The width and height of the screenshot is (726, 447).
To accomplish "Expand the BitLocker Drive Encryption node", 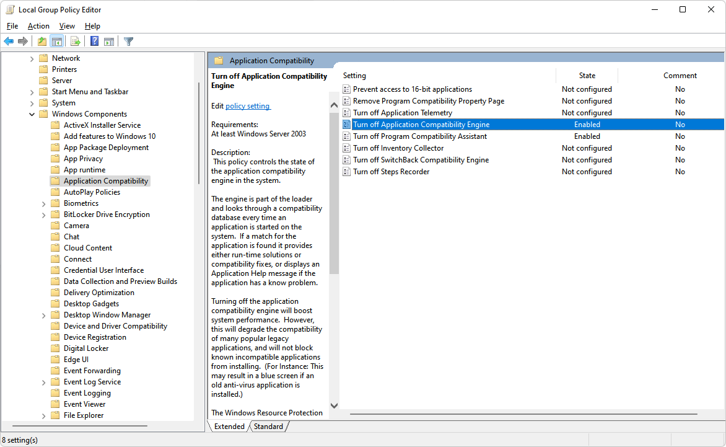I will click(43, 215).
